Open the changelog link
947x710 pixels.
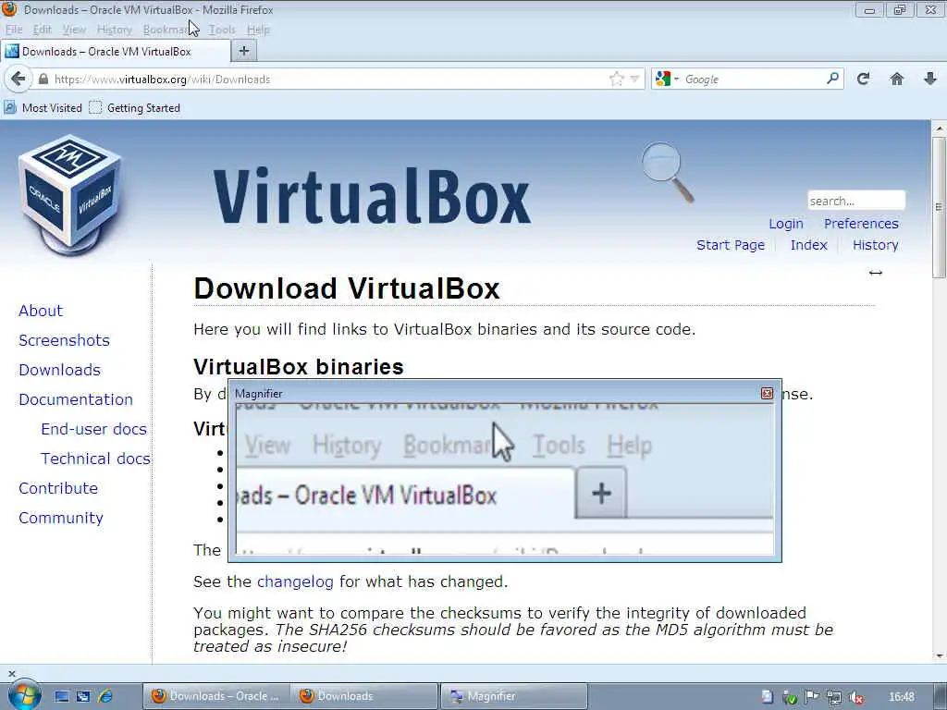tap(295, 581)
